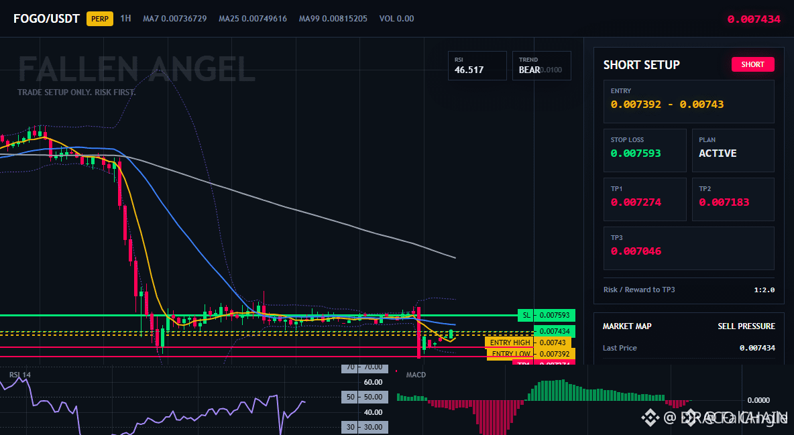
Task: Click the TP3 value 0.007046
Action: [x=636, y=251]
